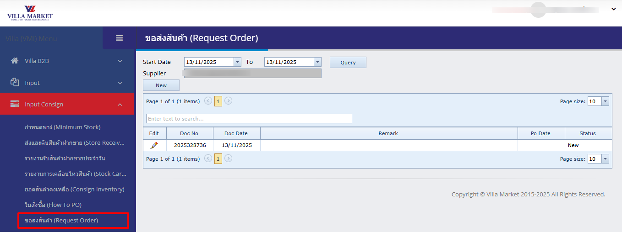The width and height of the screenshot is (622, 232).
Task: Open รายงานรับสินค้าฝากขายประจำวัน report
Action: point(65,158)
